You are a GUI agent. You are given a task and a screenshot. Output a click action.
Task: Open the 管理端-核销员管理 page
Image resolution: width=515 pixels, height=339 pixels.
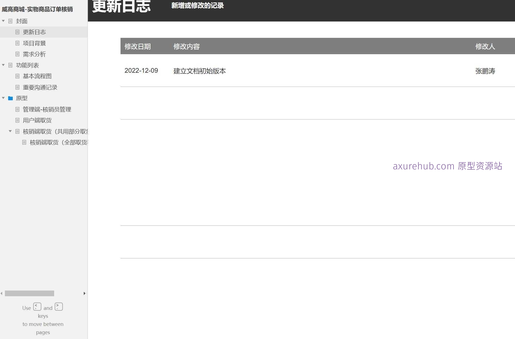(x=47, y=109)
